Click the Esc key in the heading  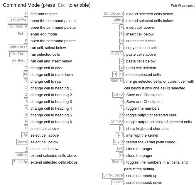(x=62, y=6)
